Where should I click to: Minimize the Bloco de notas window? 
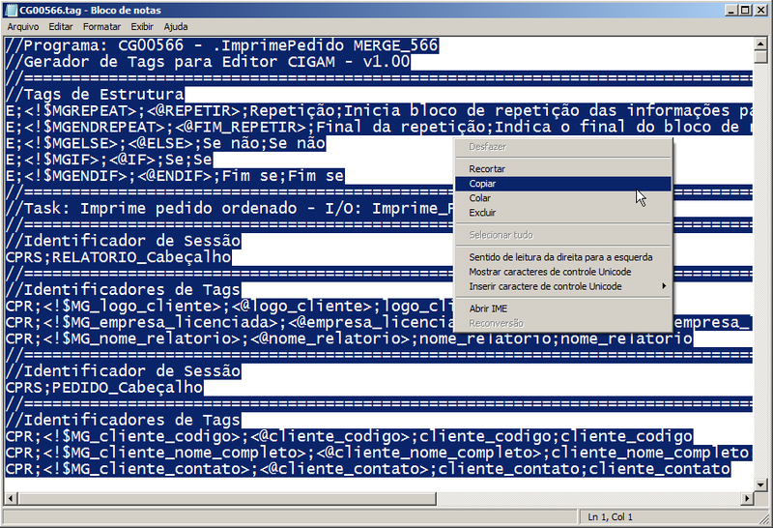pos(732,10)
